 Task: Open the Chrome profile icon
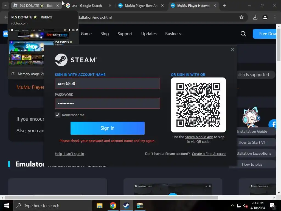tap(265, 17)
